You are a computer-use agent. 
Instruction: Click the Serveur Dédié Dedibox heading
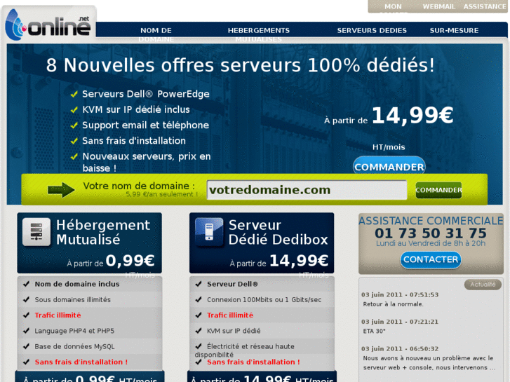278,232
